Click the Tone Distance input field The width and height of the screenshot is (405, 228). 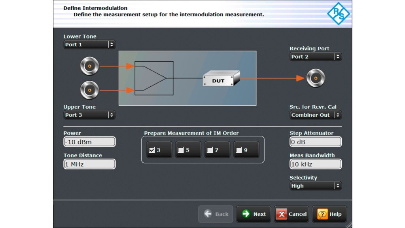(89, 164)
